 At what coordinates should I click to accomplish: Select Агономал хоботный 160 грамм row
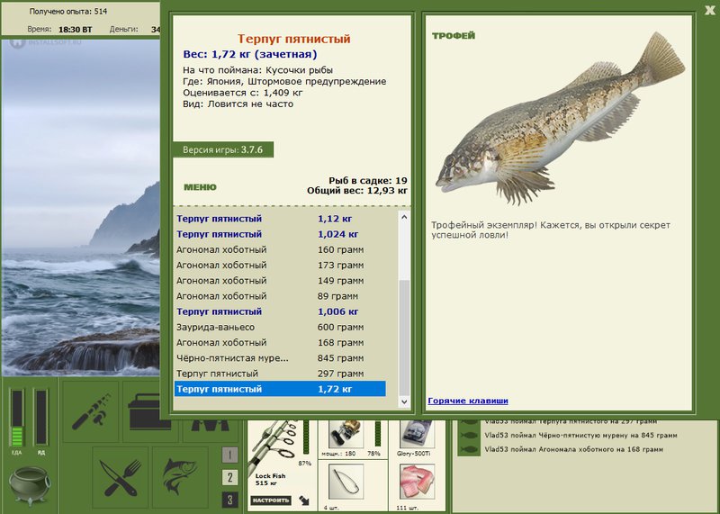280,250
